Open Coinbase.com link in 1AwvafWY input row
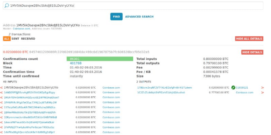The image size is (271, 135). pos(111,122)
